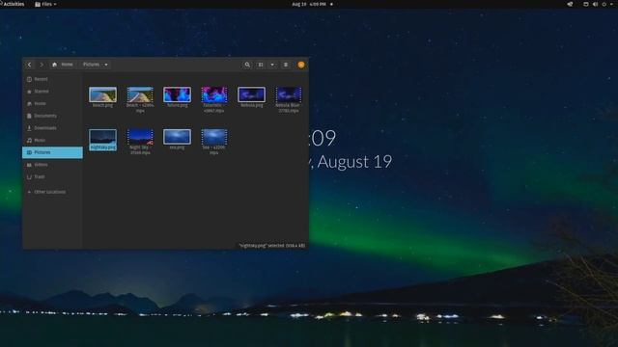
Task: Open Starred in the sidebar
Action: [x=52, y=92]
